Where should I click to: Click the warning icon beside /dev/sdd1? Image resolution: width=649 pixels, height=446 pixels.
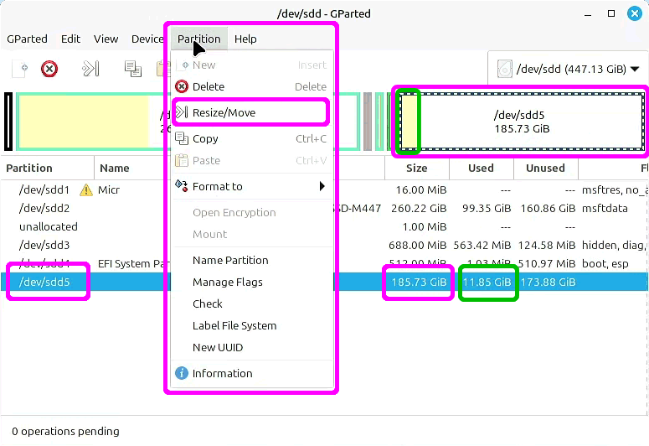85,190
